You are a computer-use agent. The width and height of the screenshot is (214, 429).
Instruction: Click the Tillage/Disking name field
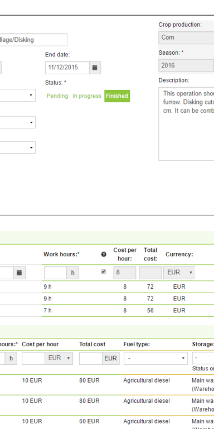[x=33, y=40]
